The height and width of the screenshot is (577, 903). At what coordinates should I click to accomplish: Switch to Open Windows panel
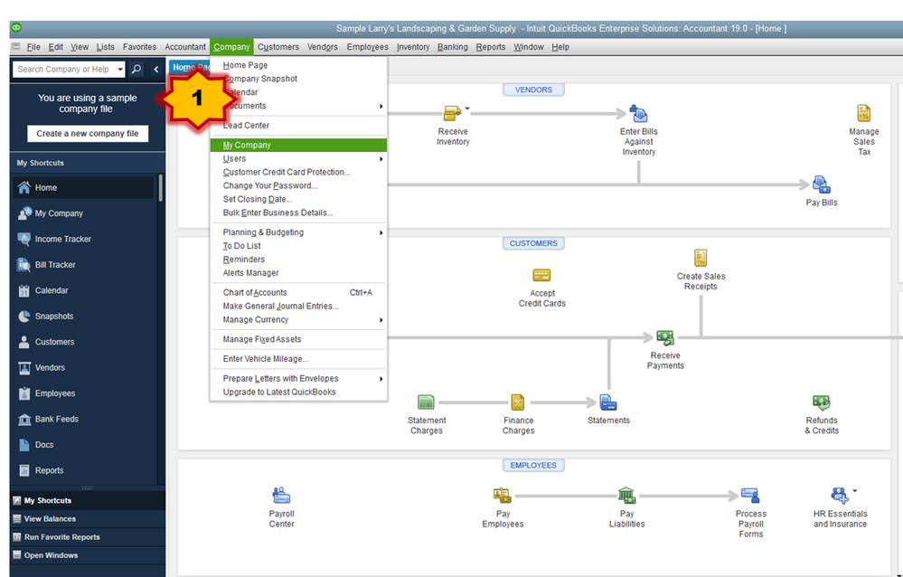pos(88,555)
